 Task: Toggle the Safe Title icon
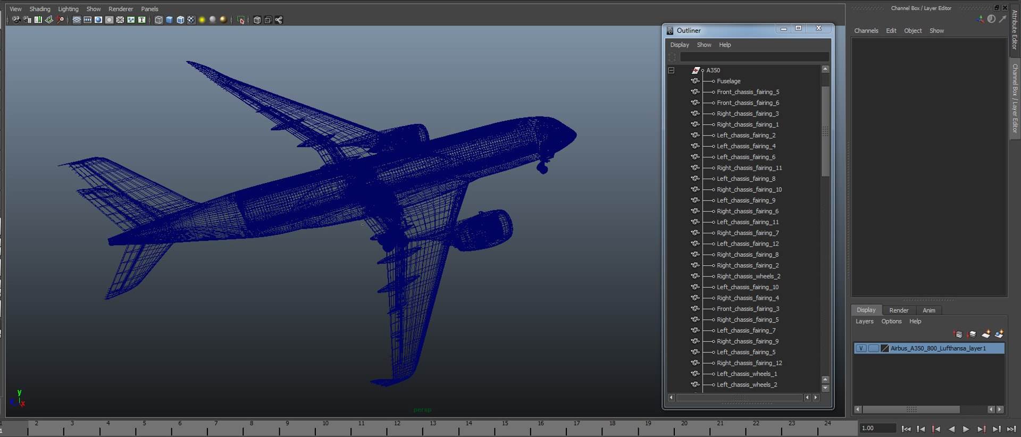(141, 20)
